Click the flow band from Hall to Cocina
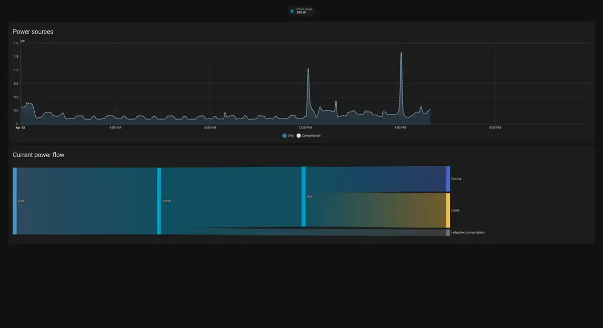Viewport: 603px width, 328px height. click(x=377, y=179)
